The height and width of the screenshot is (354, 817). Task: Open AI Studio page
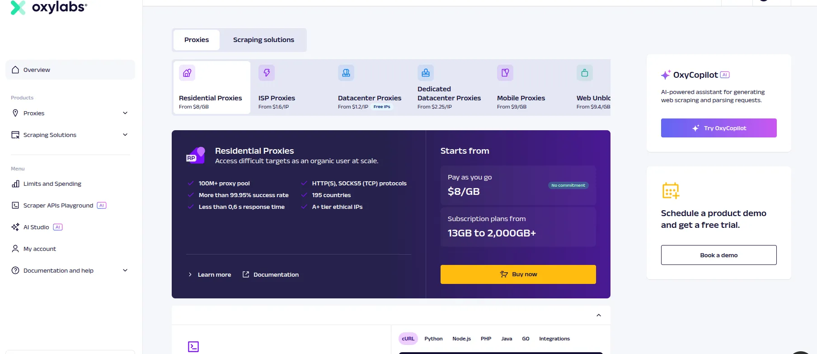click(x=36, y=227)
